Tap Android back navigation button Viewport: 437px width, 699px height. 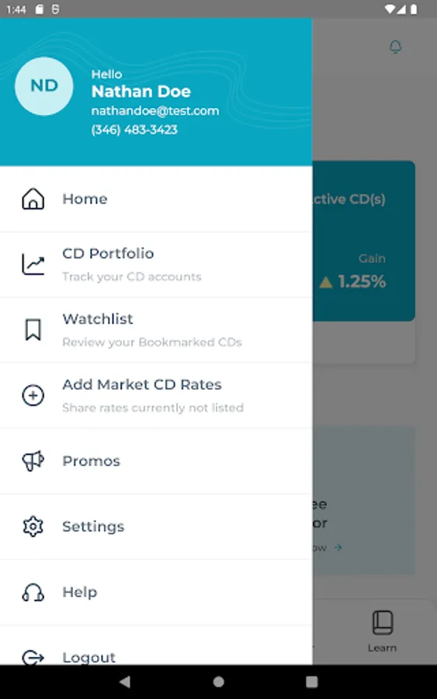tap(125, 682)
